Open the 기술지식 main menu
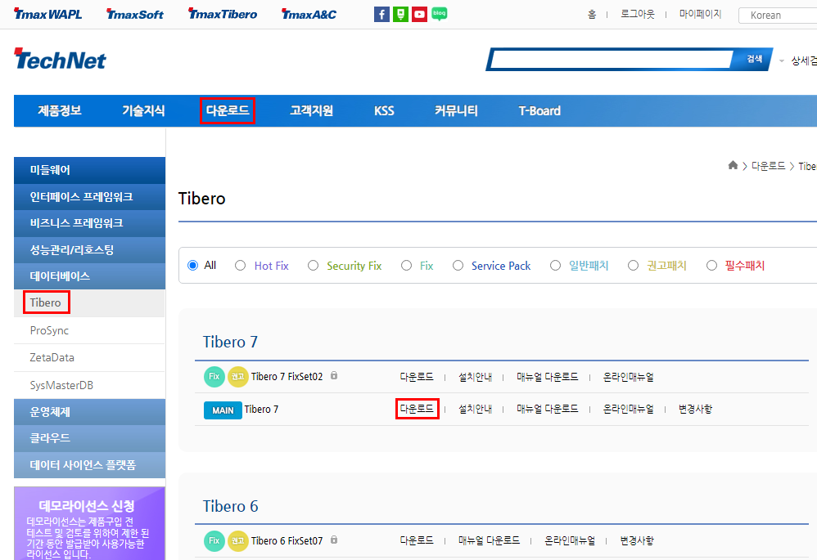This screenshot has width=817, height=560. click(x=143, y=110)
